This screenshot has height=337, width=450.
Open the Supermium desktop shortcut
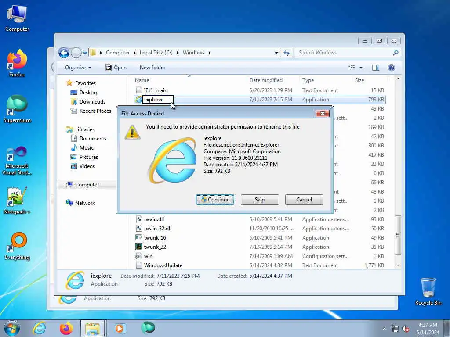pos(17,109)
